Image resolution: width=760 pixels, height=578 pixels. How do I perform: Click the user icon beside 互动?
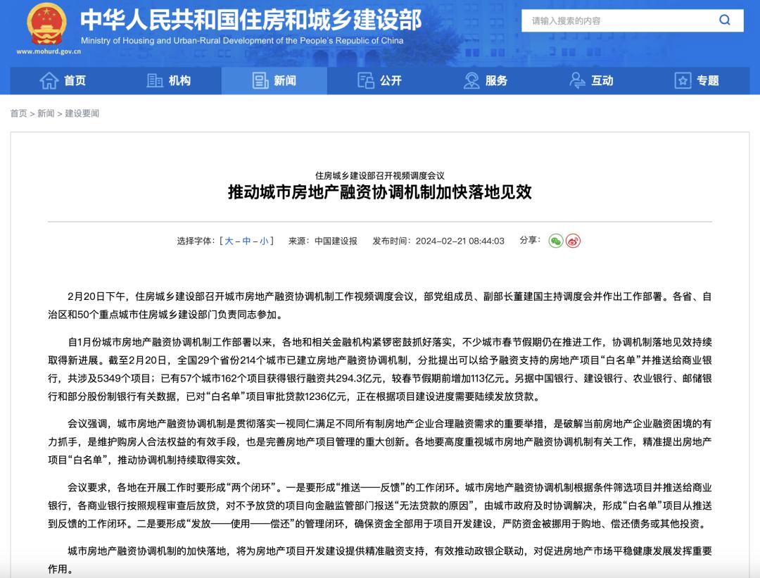click(x=577, y=80)
